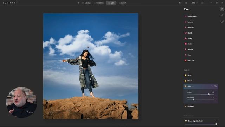The height and width of the screenshot is (127, 225).
Task: Click the Shape value 62
Action: [213, 92]
